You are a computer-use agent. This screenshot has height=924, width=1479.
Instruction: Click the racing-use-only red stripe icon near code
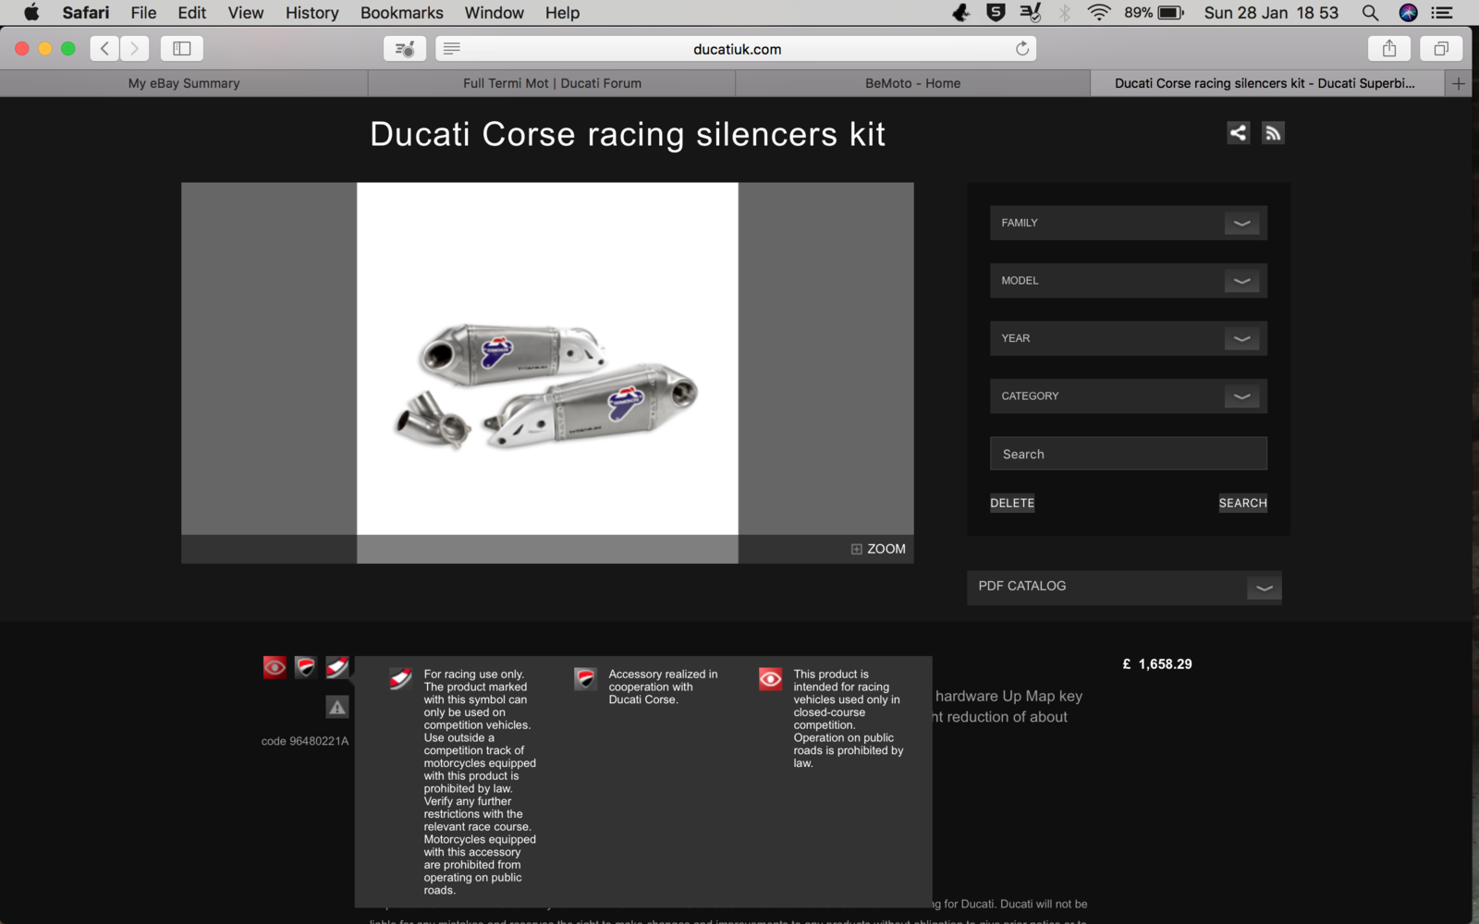coord(337,667)
